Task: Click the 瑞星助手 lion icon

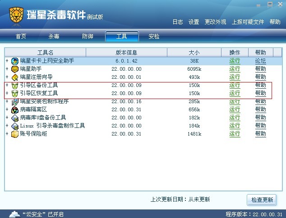Action: coord(15,69)
